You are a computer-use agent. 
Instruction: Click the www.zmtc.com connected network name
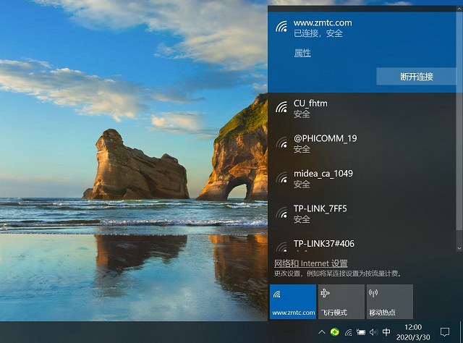pos(323,22)
